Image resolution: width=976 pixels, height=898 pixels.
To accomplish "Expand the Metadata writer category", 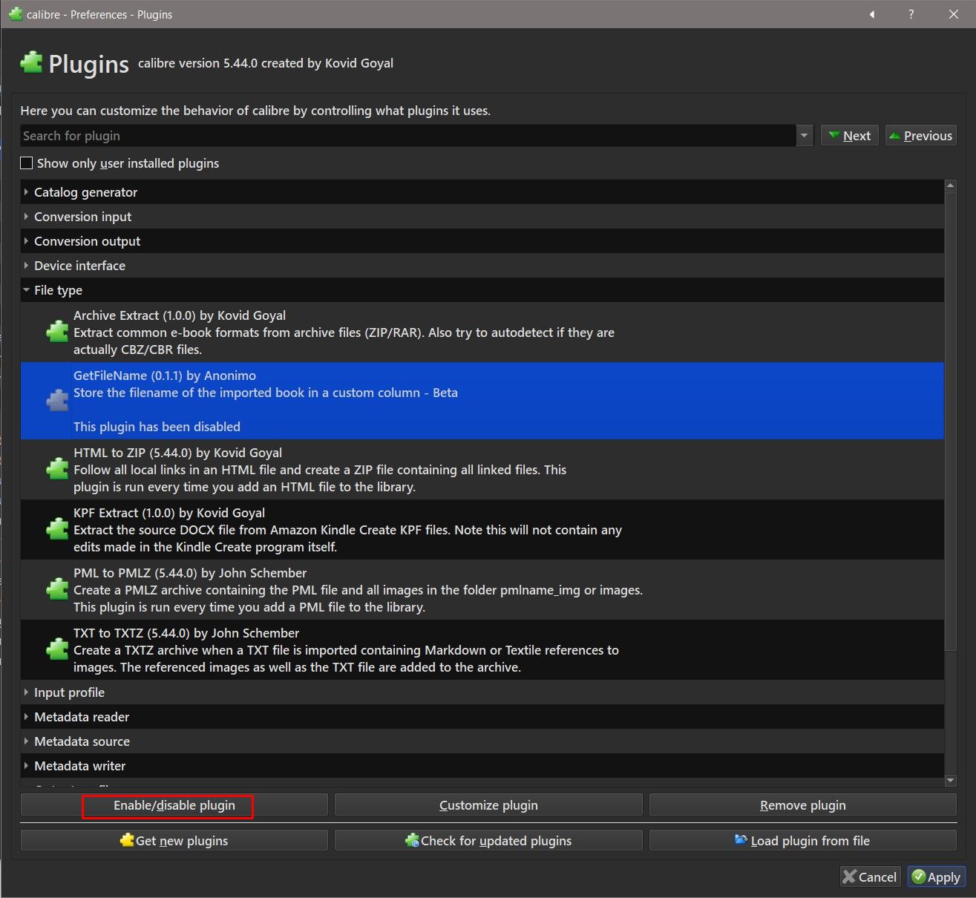I will [27, 766].
